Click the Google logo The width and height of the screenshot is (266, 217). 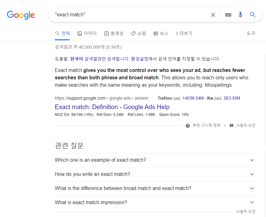click(x=21, y=15)
